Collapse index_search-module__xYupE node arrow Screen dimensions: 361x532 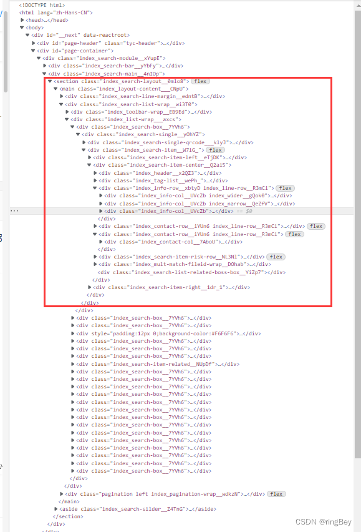[39, 58]
